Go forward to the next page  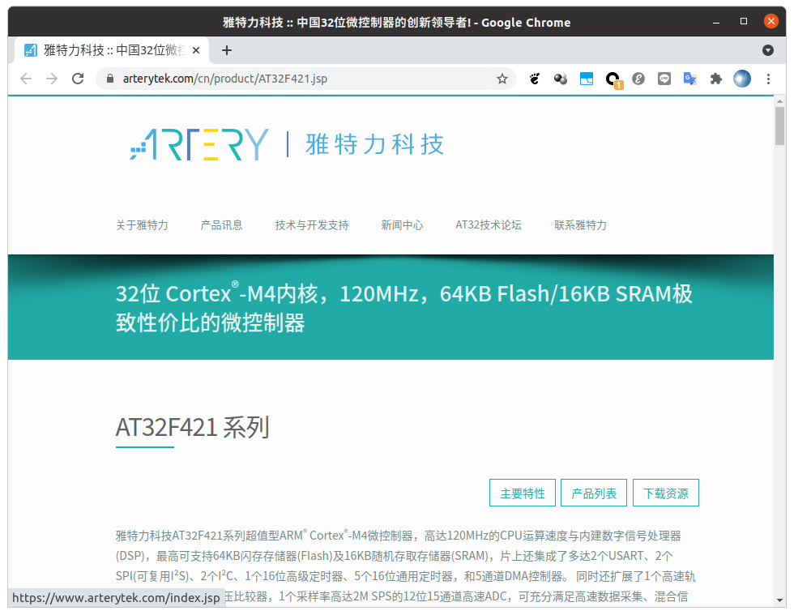(52, 79)
